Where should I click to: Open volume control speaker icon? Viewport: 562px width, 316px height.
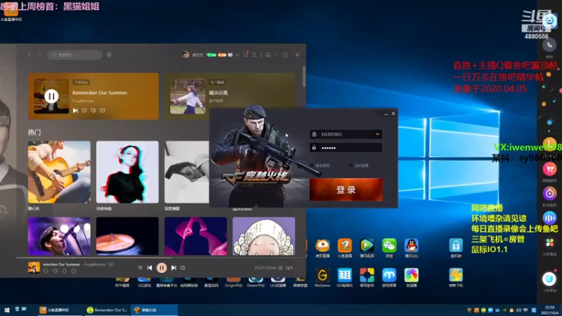click(183, 268)
